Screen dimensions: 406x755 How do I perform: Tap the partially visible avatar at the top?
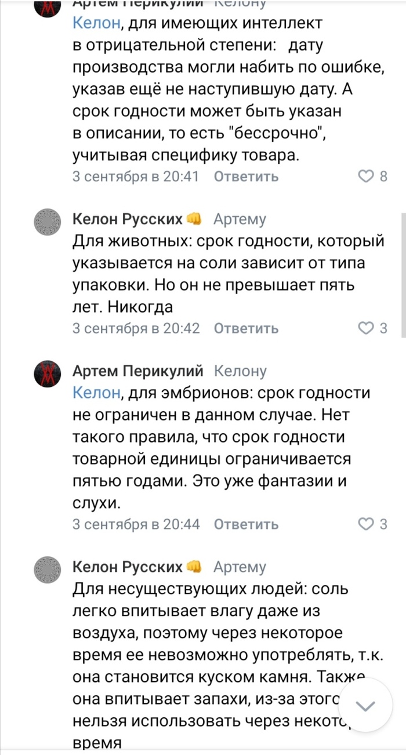(48, 6)
